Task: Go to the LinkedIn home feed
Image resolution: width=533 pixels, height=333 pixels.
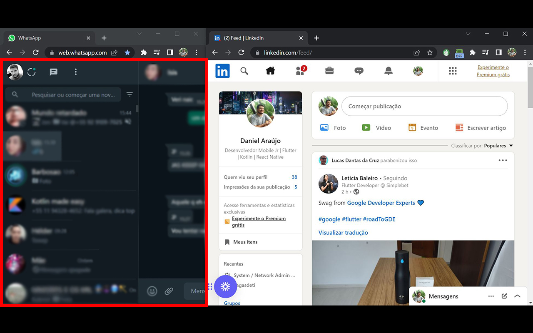Action: coord(270,71)
